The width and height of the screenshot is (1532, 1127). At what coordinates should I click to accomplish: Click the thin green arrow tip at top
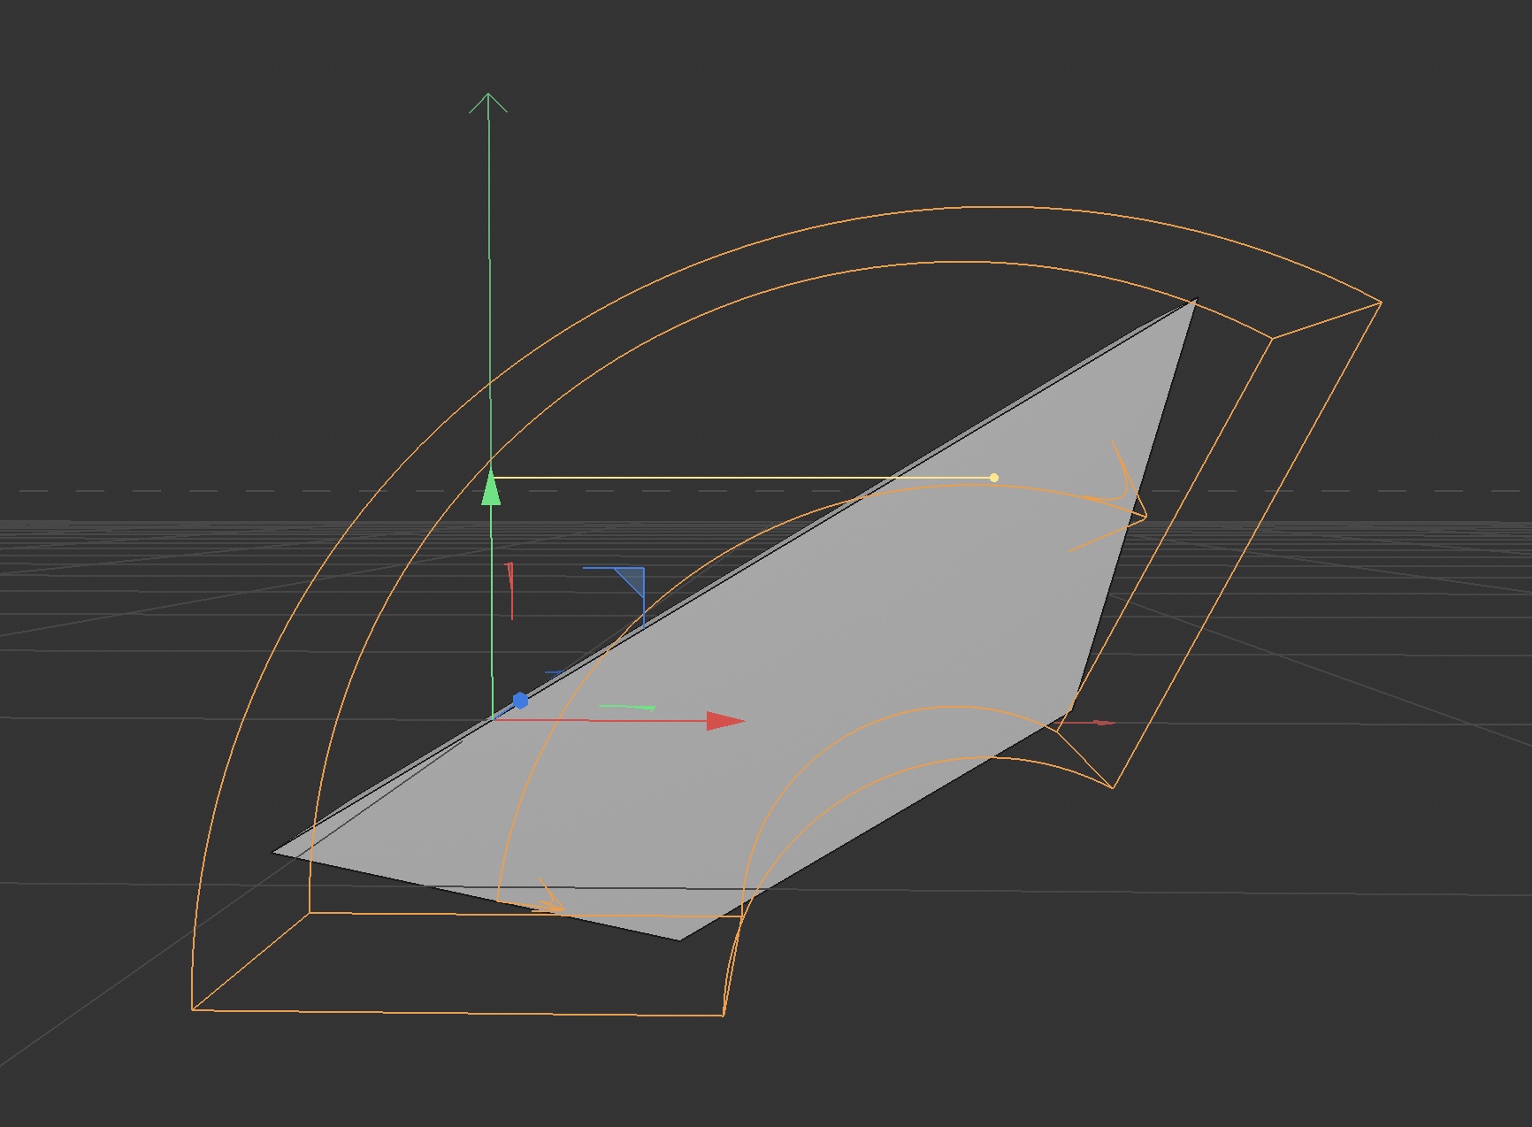(487, 96)
